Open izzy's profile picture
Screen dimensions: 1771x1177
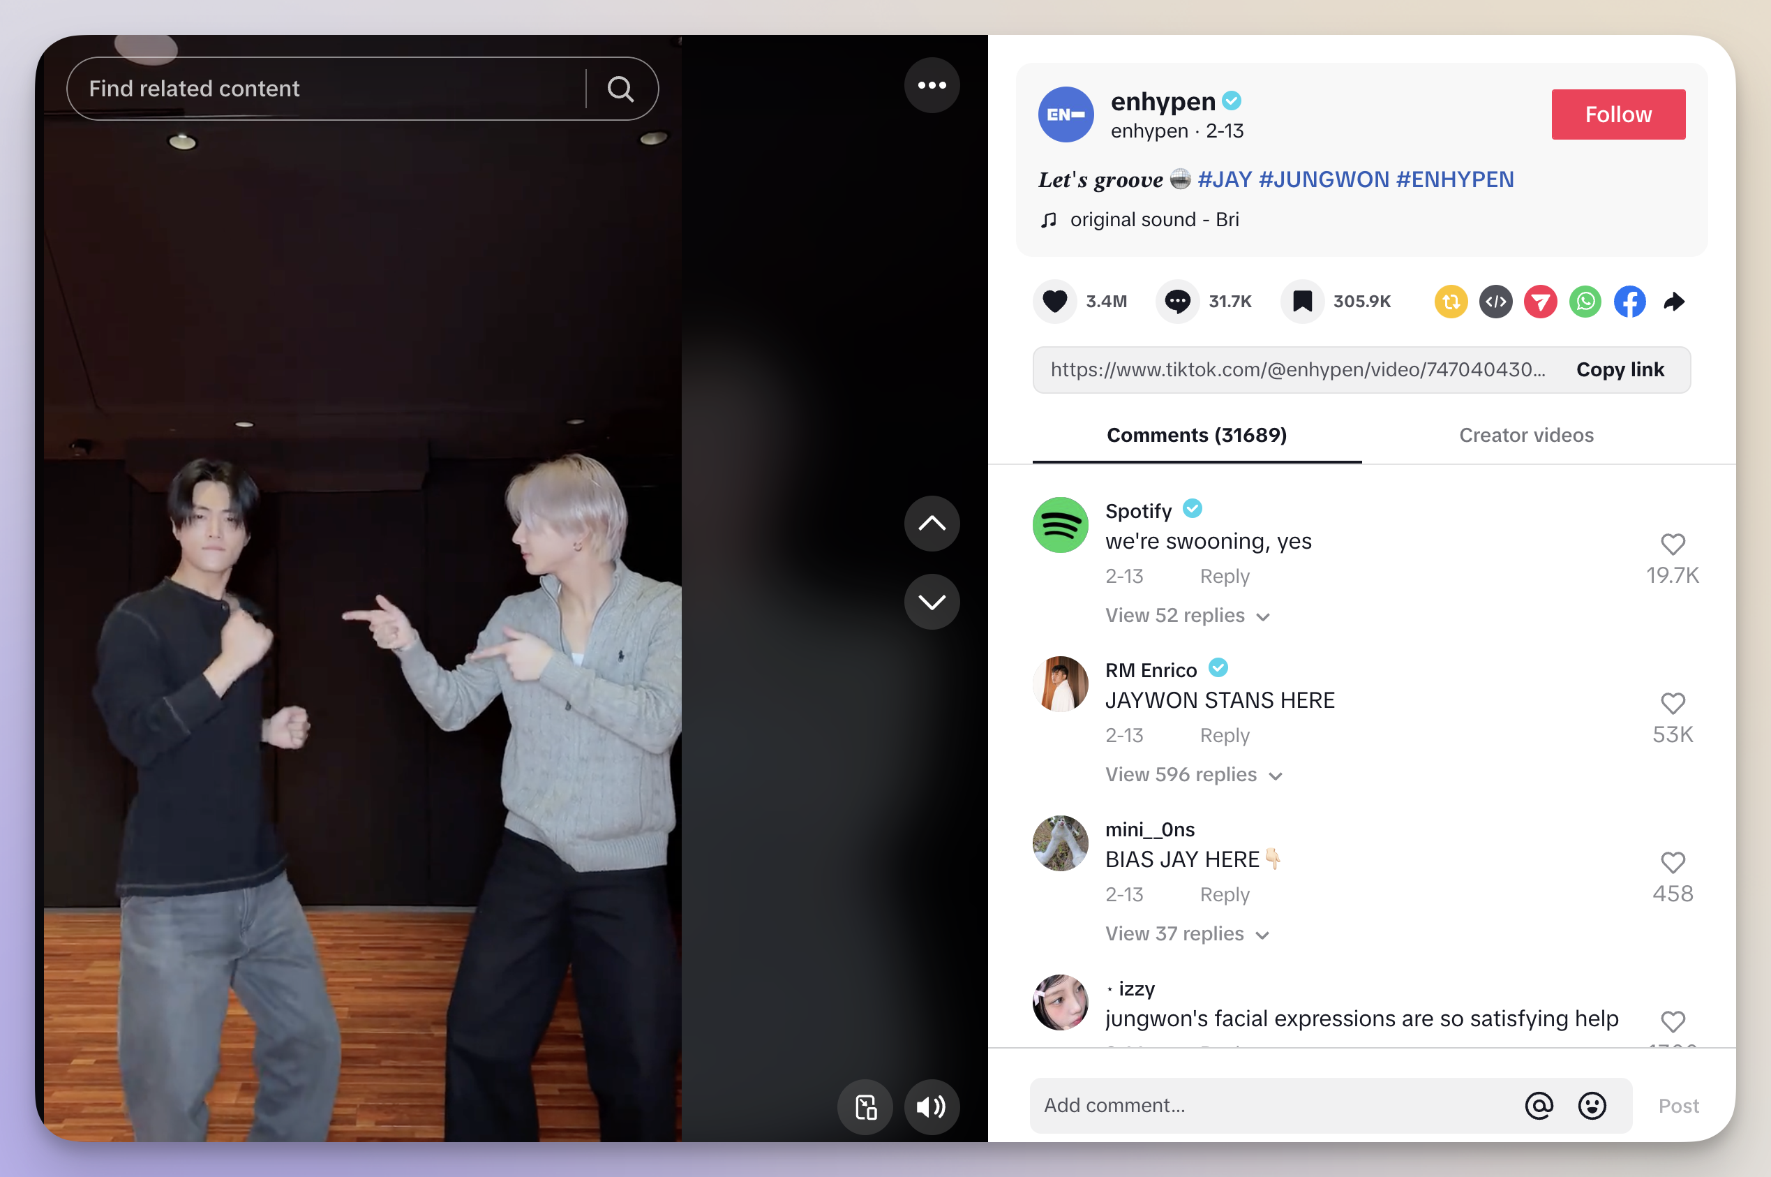(x=1060, y=1002)
